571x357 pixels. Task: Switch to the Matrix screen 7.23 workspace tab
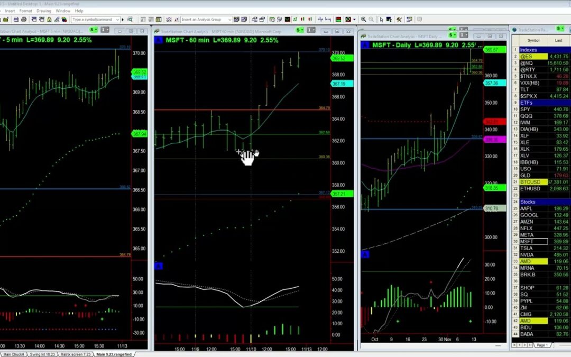[x=76, y=354]
